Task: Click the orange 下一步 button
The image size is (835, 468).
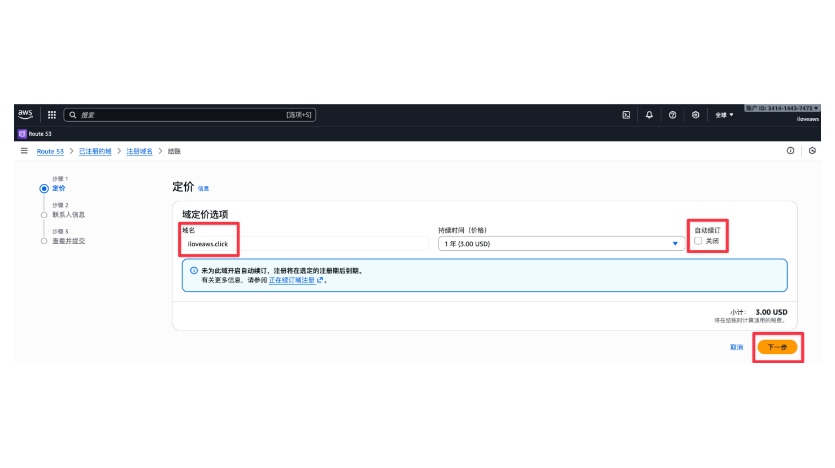Action: [777, 347]
